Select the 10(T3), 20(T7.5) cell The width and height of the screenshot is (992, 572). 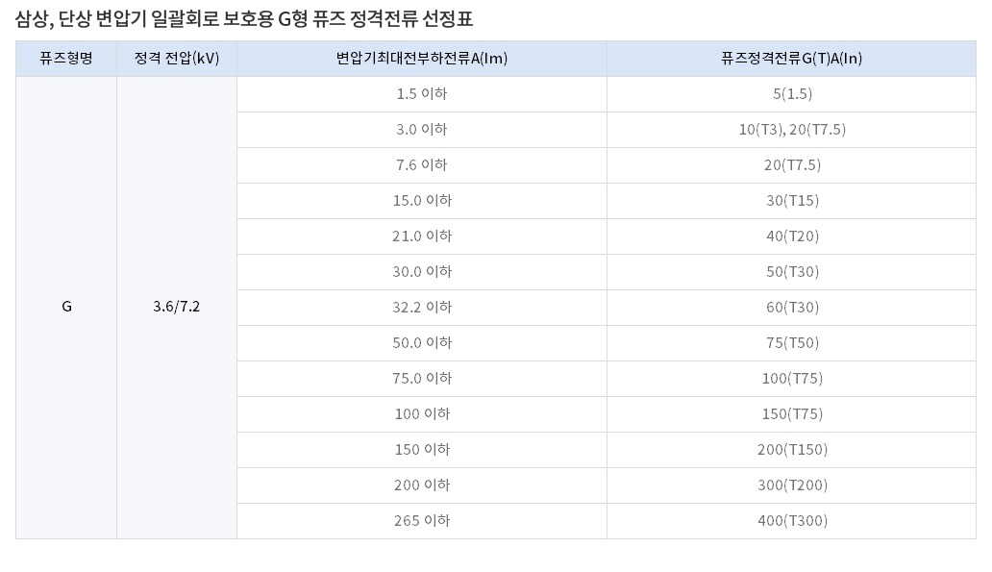click(x=792, y=129)
